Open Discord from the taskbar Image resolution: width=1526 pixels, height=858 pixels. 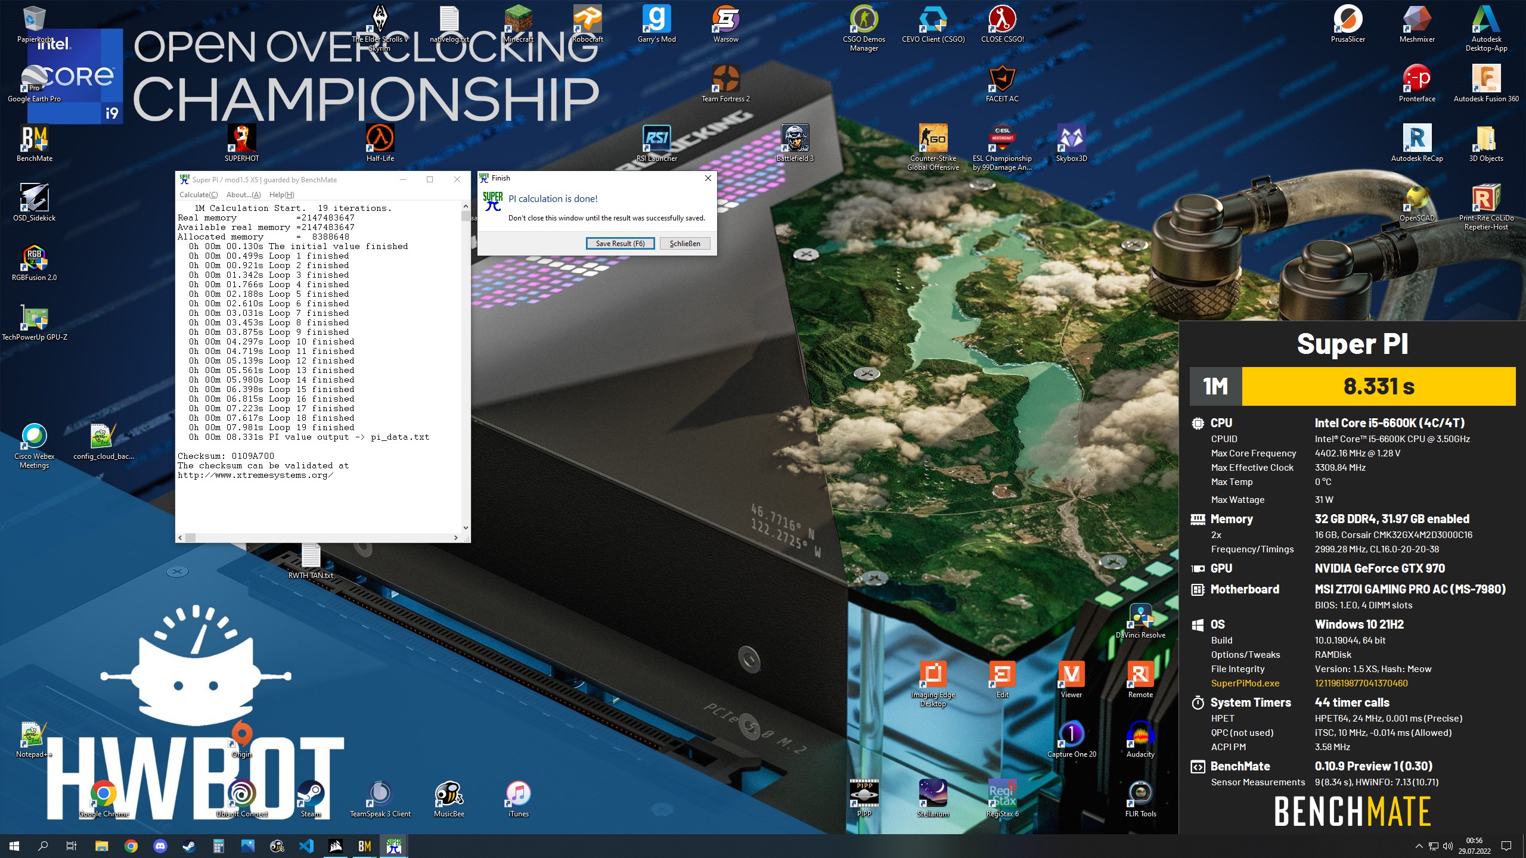pos(160,846)
